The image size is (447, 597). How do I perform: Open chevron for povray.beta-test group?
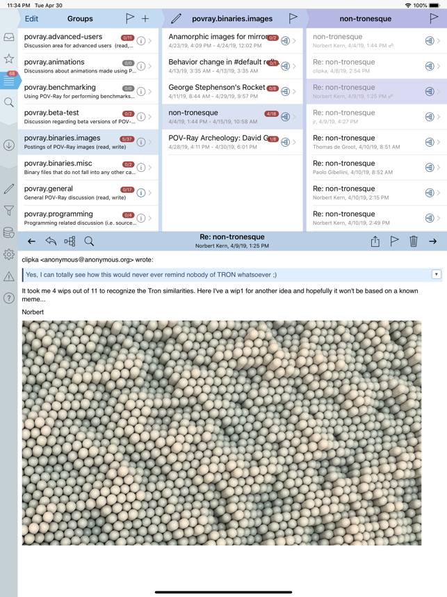coord(150,116)
